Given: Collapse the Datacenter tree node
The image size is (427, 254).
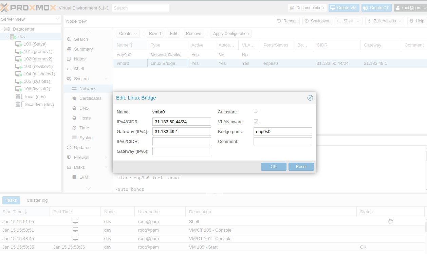Looking at the screenshot, I should (2, 29).
